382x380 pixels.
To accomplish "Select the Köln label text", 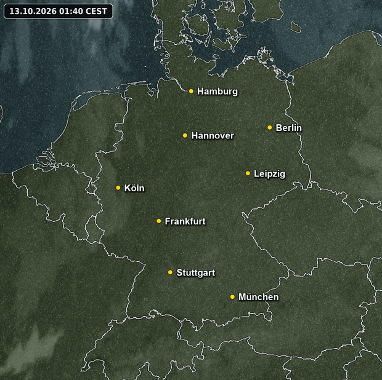I will pyautogui.click(x=134, y=188).
